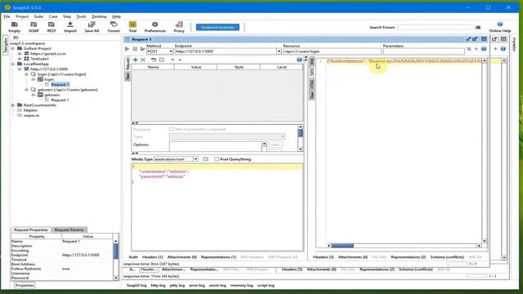Submit request with green play icon
The image size is (523, 294).
127,49
